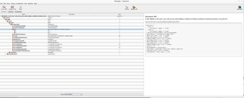Viewport: 244px width, 98px height.
Task: Click inside the HH structure definition text area
Action: (x=193, y=40)
